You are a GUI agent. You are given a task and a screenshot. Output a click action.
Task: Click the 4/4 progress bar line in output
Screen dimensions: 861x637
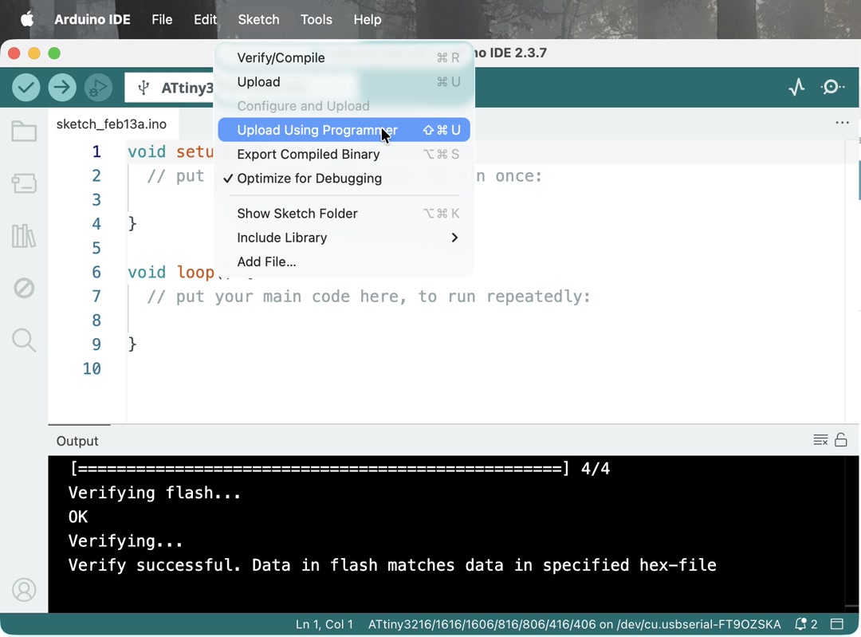pos(340,469)
